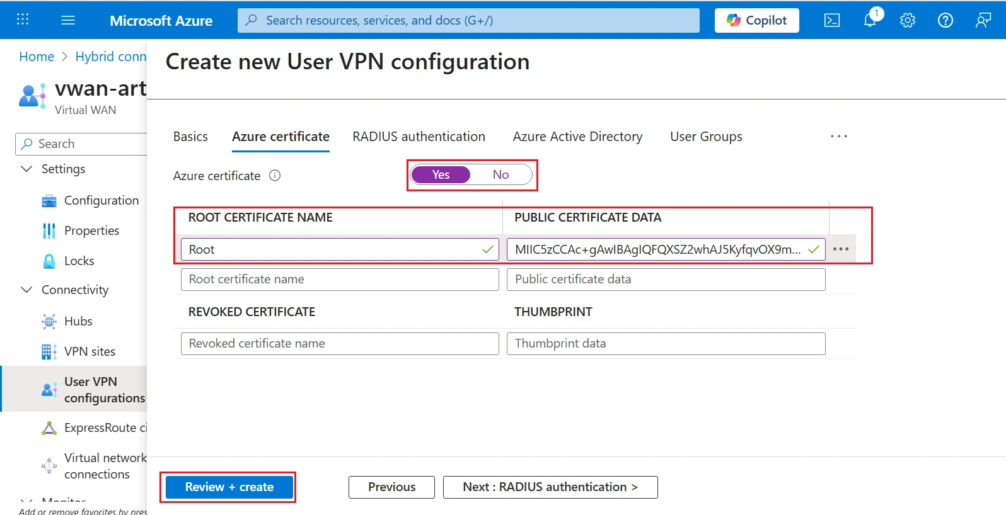This screenshot has height=515, width=1006.
Task: Open VPN sites in sidebar
Action: pyautogui.click(x=90, y=351)
